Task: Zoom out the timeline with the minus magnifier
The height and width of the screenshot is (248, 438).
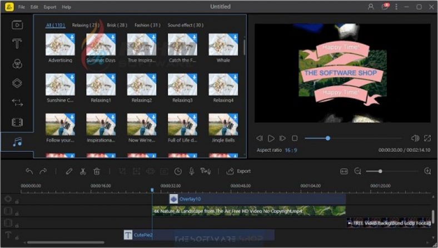Action: tap(357, 171)
